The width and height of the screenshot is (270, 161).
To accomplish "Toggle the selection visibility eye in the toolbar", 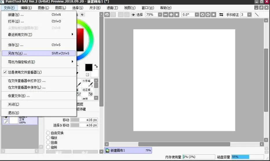I will (x=133, y=15).
